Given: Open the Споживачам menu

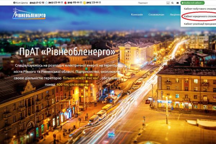Looking at the screenshot, I should (157, 15).
